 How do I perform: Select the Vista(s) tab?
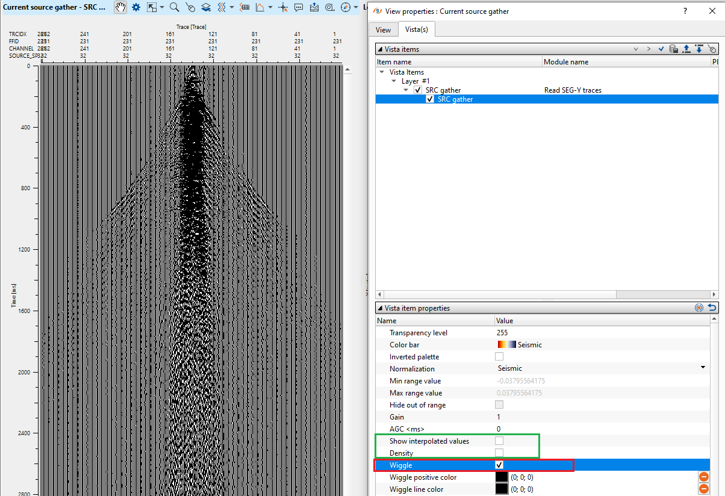tap(416, 29)
